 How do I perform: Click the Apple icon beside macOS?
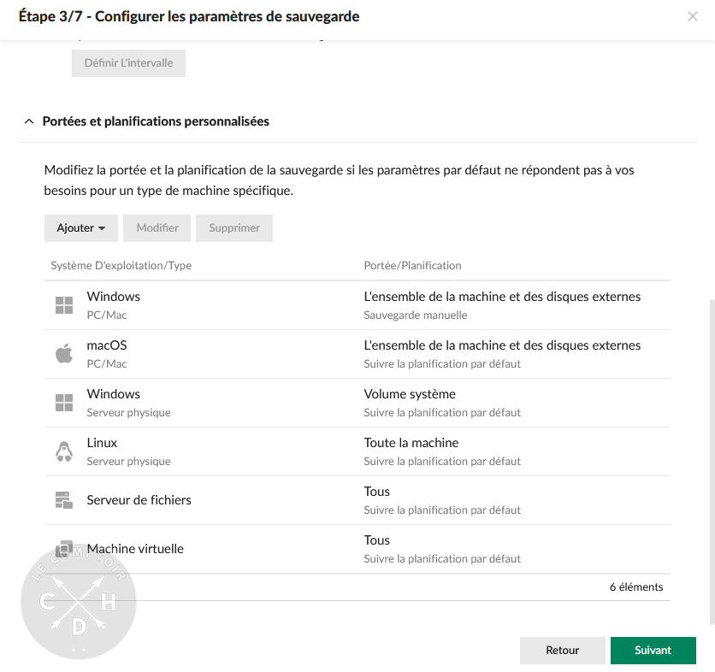coord(64,353)
